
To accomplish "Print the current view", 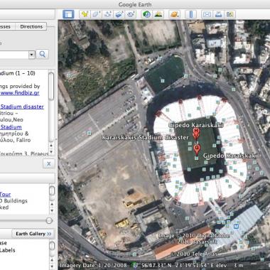I will point(218,14).
